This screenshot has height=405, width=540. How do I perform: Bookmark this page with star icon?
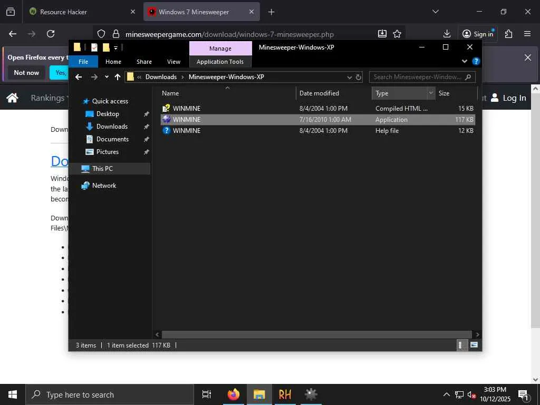coord(397,34)
